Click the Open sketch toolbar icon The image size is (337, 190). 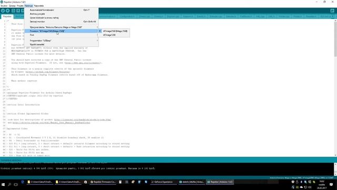point(18,11)
